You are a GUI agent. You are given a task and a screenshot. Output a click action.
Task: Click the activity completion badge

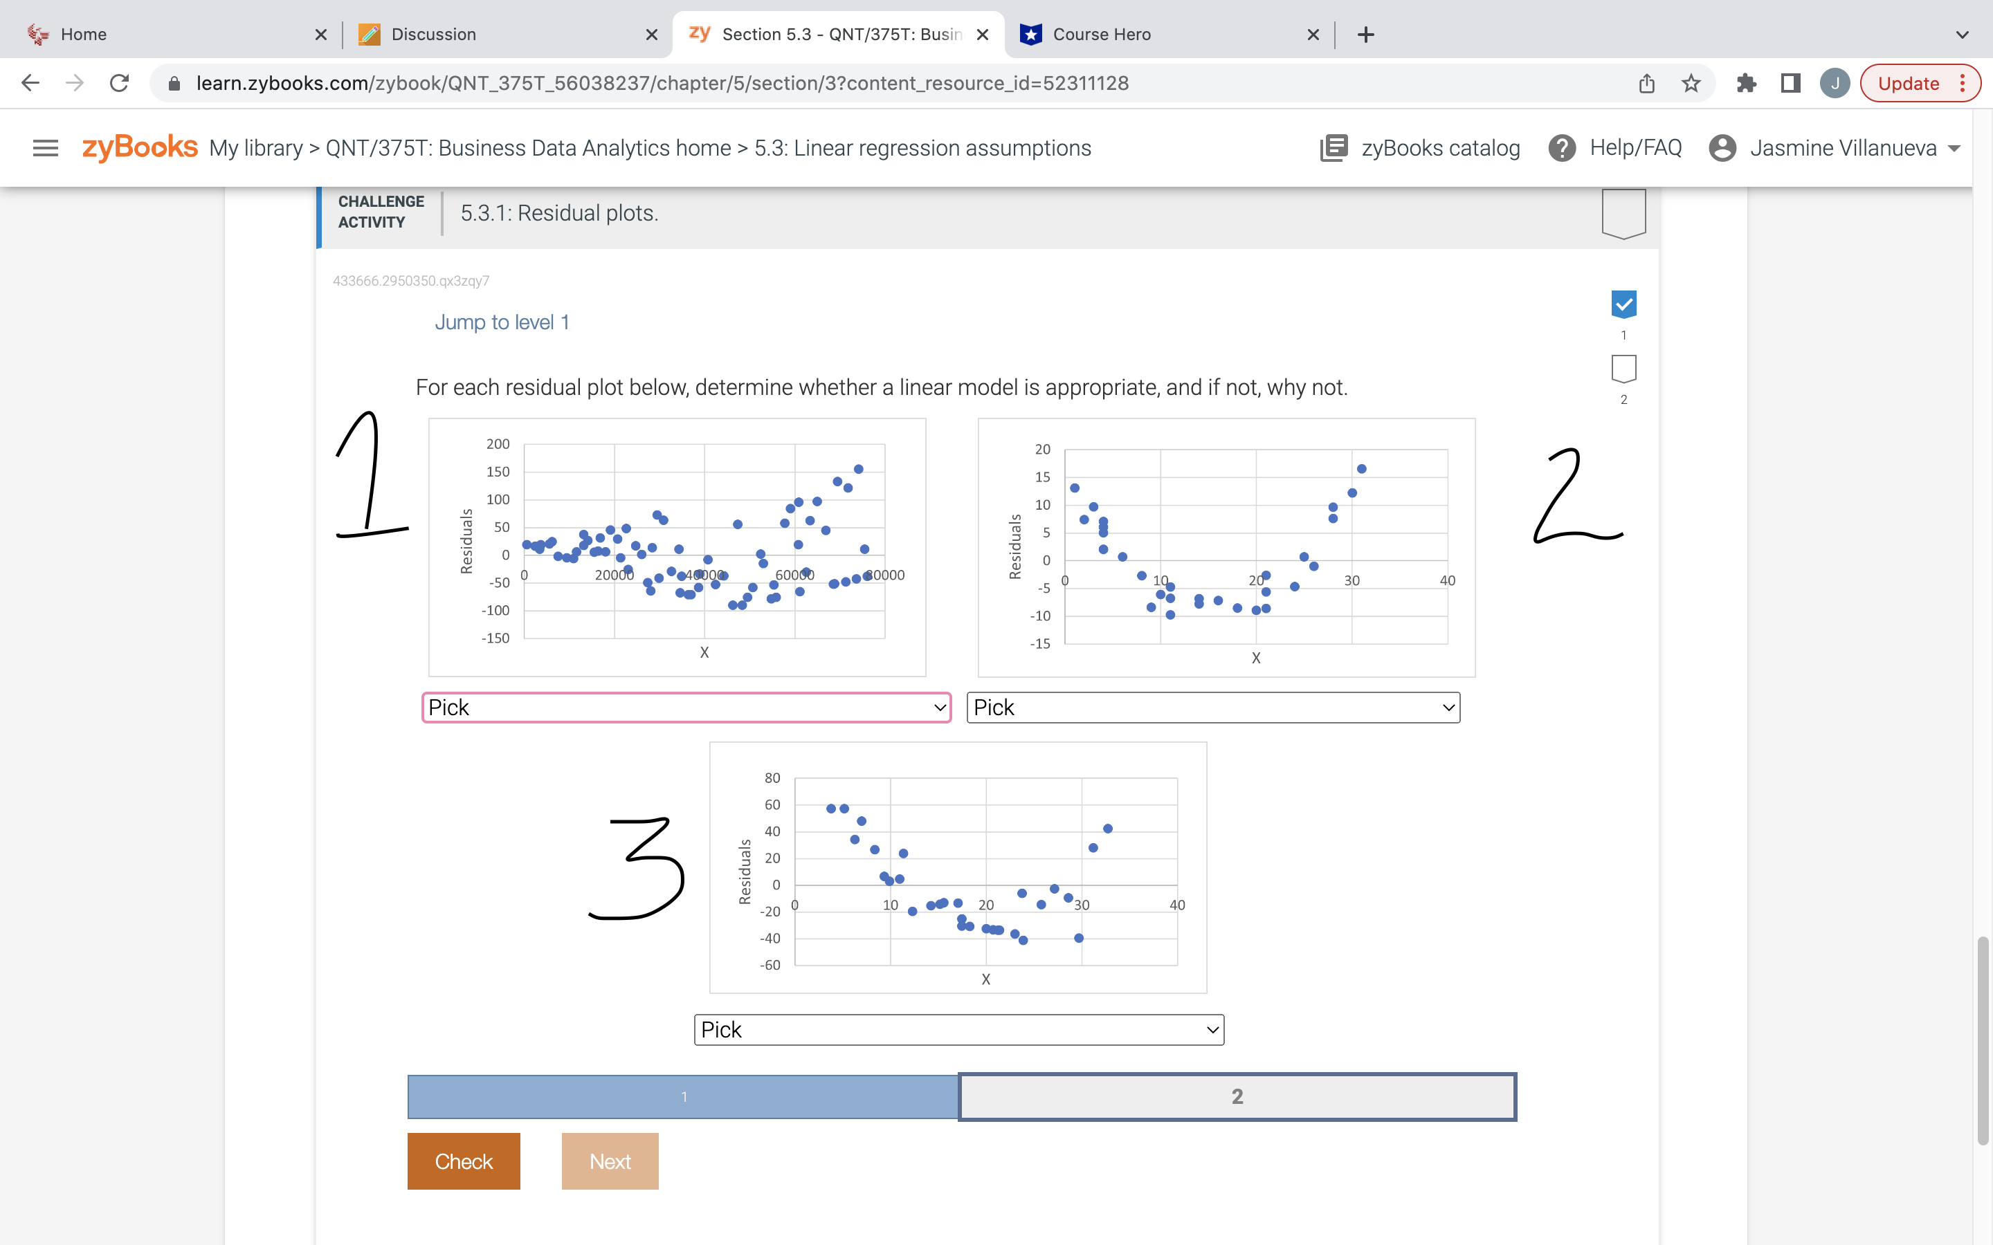[1623, 213]
